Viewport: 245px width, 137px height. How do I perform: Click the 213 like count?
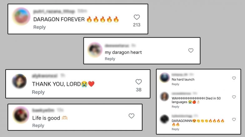click(137, 25)
